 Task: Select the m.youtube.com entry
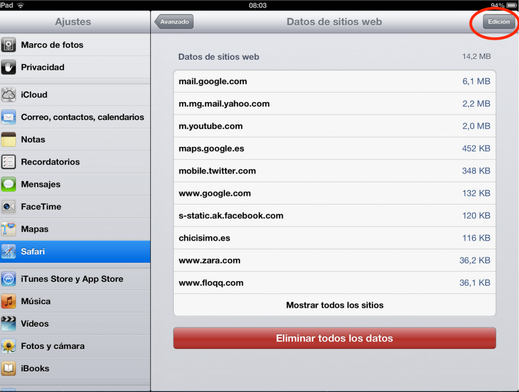click(335, 126)
